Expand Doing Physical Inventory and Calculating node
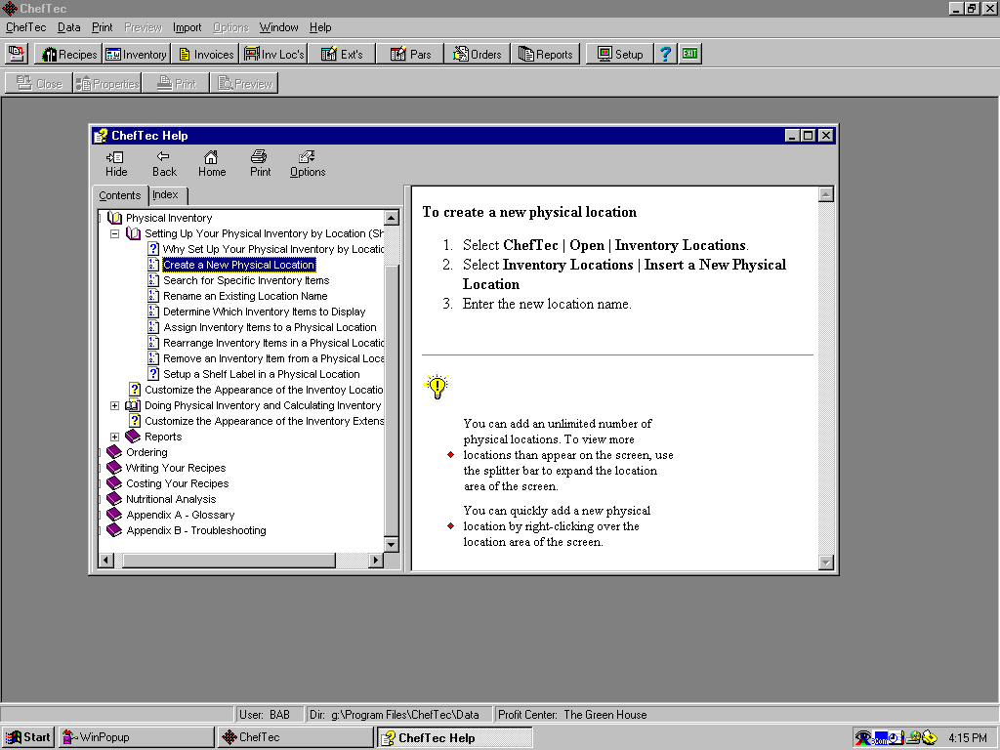 click(115, 405)
